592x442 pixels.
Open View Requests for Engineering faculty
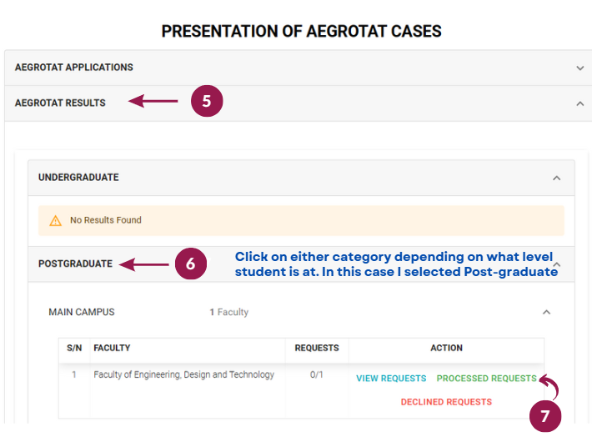[x=391, y=379]
